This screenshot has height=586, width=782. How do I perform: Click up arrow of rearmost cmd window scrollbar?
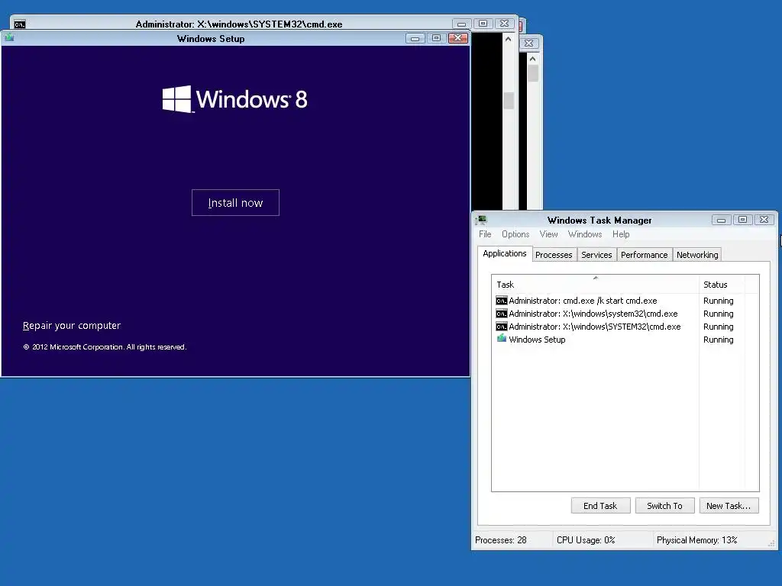(x=533, y=59)
